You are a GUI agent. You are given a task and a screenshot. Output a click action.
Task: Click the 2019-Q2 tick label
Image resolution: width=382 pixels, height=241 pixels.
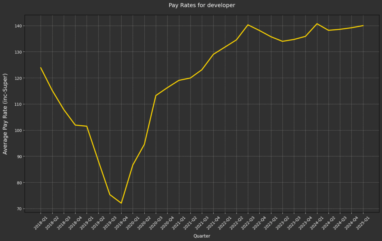point(98,223)
